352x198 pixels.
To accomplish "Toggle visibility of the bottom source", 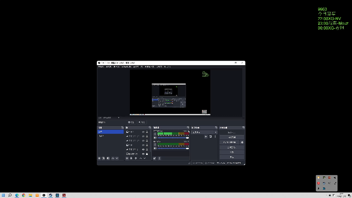I will (143, 154).
